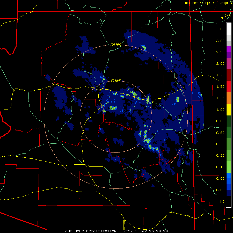The height and width of the screenshot is (233, 233).
Task: Click the 1.25 legend value
Action: click(220, 98)
